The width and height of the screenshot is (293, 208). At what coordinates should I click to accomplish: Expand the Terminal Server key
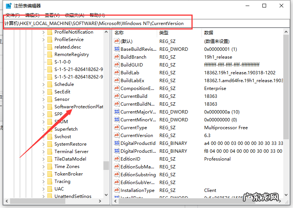[x=44, y=152]
